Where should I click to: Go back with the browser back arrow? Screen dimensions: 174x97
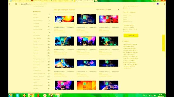pos(10,4)
